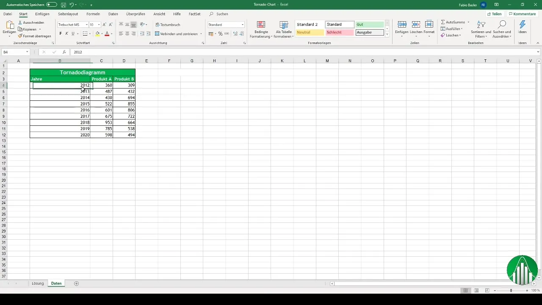Click AutoSumme sigma button
The image size is (542, 305).
point(453,22)
